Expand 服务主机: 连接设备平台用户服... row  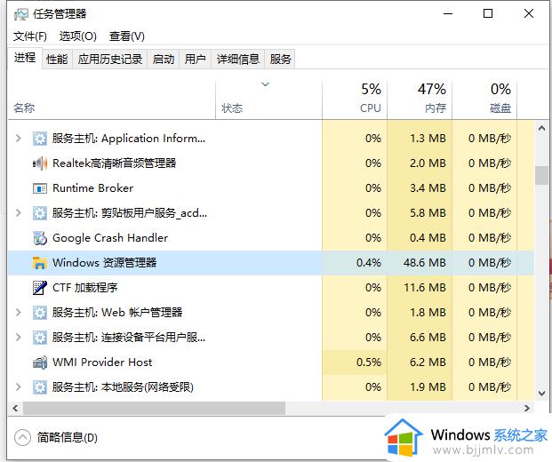(19, 338)
